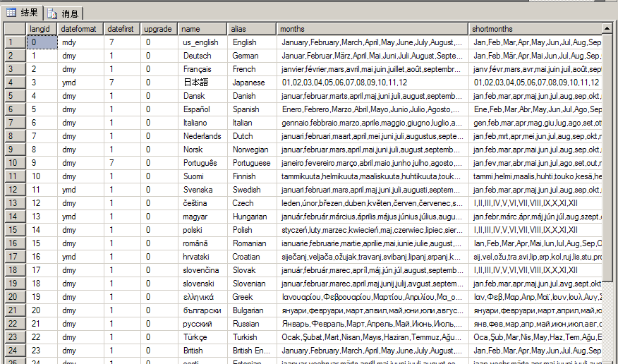This screenshot has width=618, height=364.
Task: Click the datefirst column header
Action: pyautogui.click(x=122, y=29)
